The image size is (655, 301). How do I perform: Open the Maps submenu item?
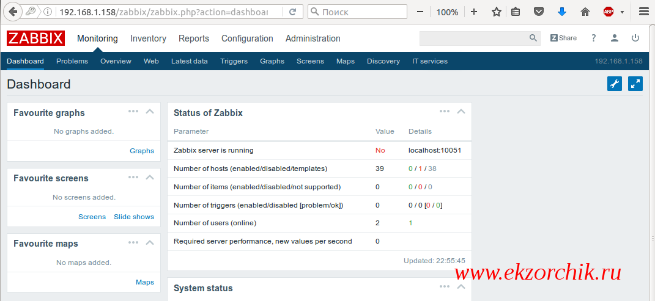(x=346, y=61)
